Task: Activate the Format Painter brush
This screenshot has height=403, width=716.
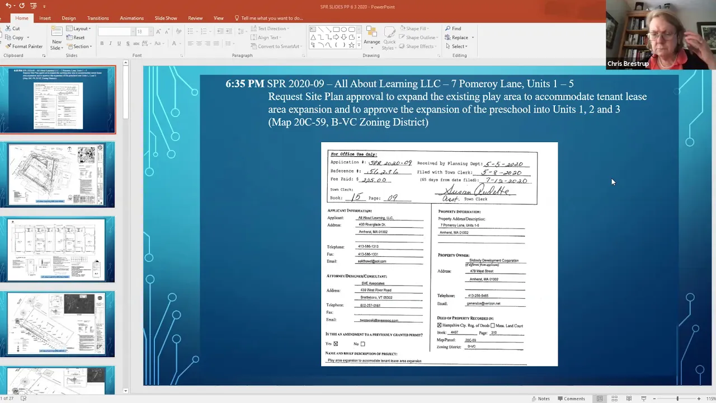Action: pos(23,46)
